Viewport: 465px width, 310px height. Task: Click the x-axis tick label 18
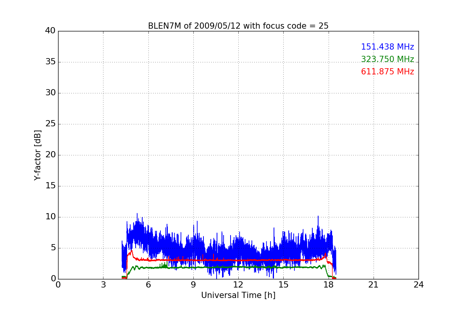pos(328,285)
